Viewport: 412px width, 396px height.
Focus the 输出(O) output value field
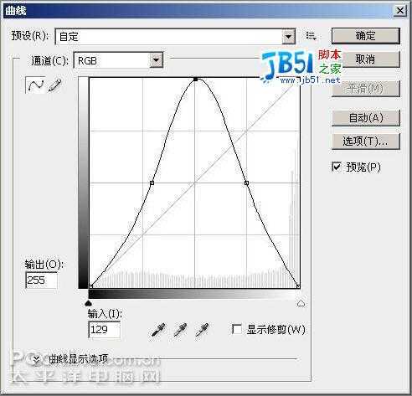tap(41, 280)
